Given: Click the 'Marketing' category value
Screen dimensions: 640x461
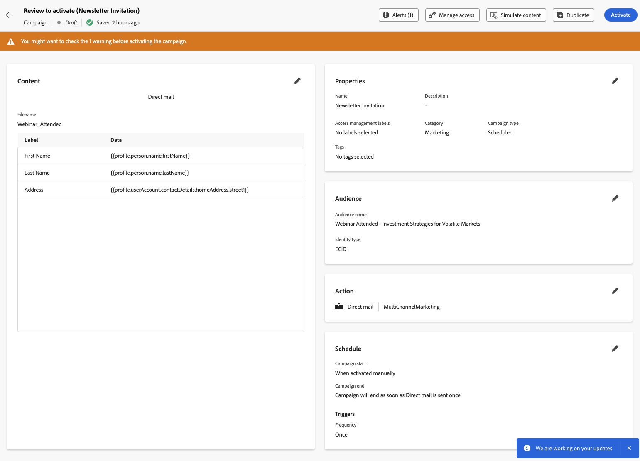Looking at the screenshot, I should 437,132.
